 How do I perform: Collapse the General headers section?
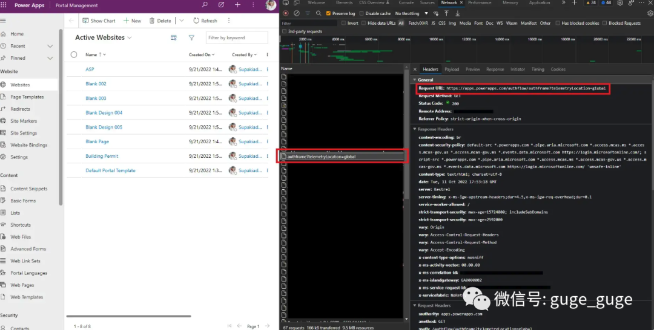(x=415, y=80)
